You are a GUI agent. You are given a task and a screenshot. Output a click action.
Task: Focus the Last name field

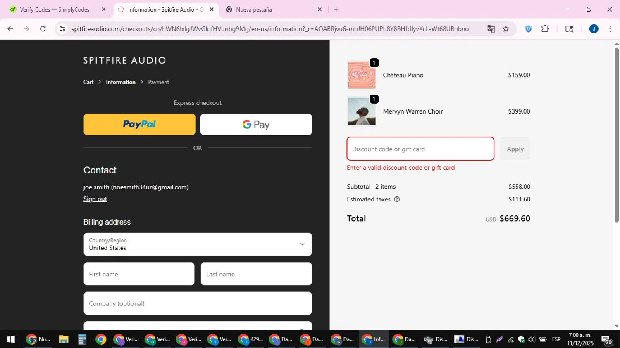[x=256, y=274]
